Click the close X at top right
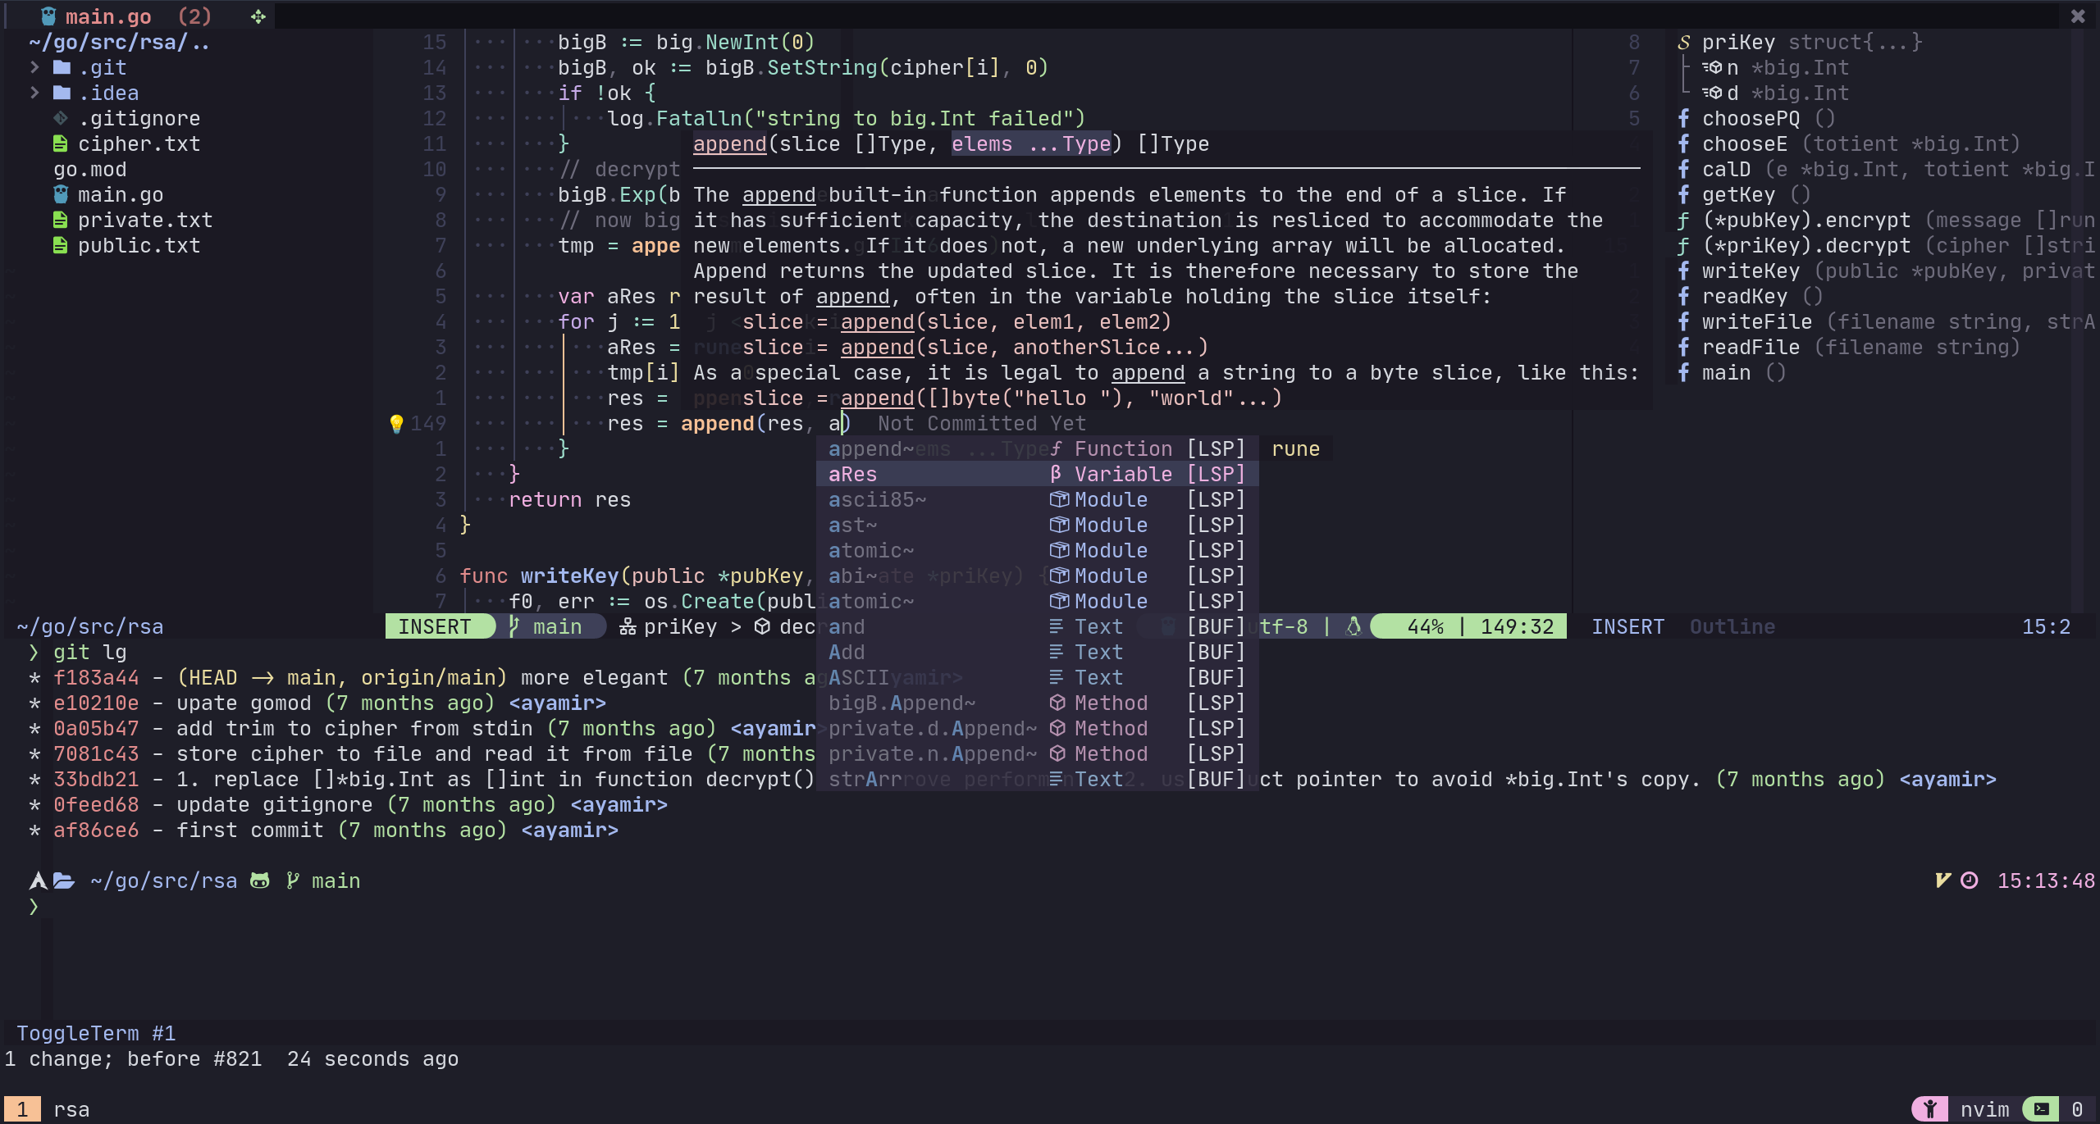Viewport: 2100px width, 1124px height. (2078, 16)
